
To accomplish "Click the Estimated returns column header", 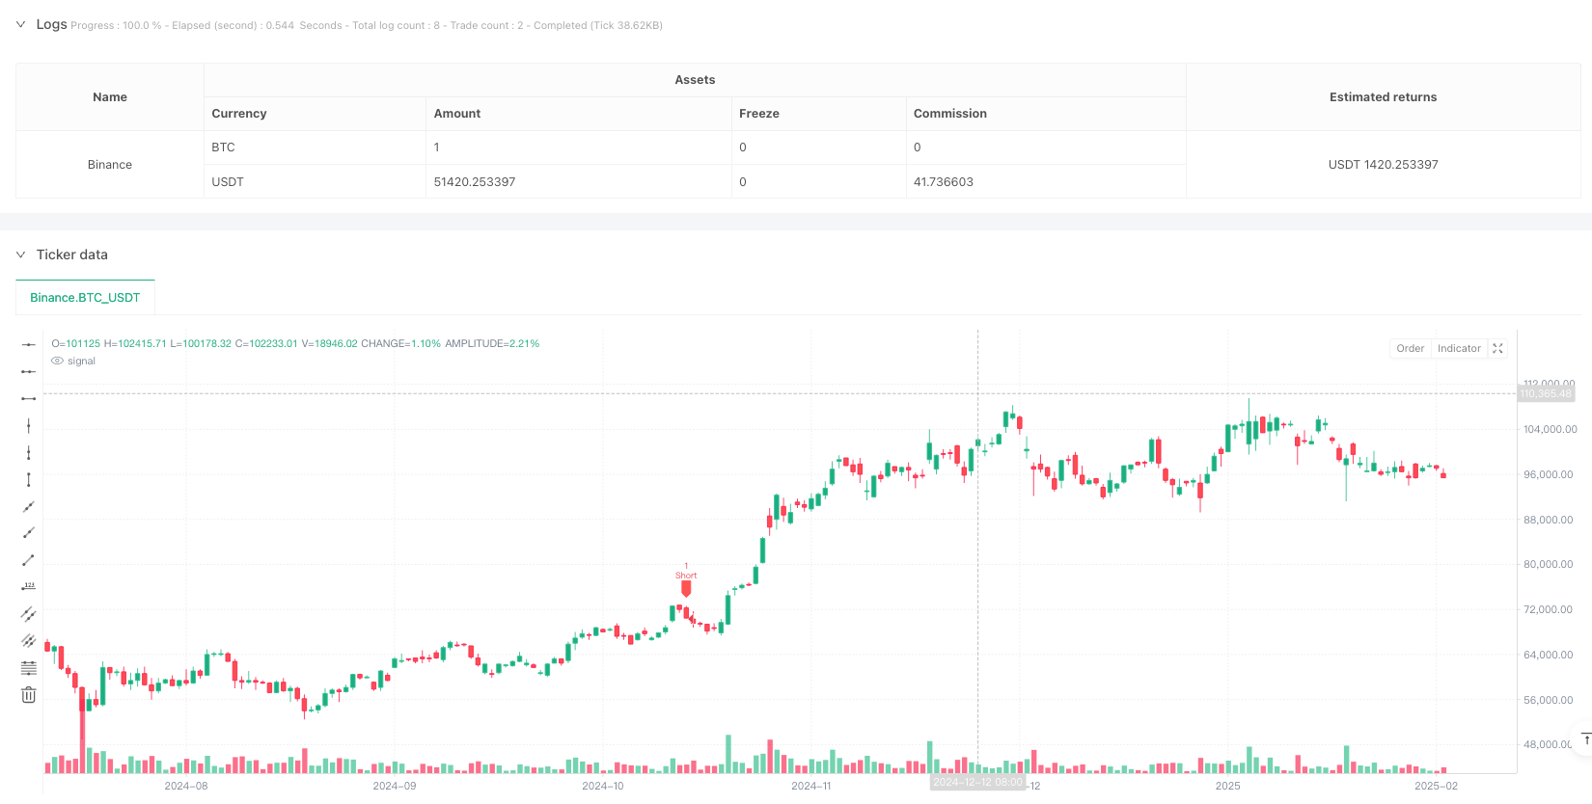I will click(x=1383, y=97).
